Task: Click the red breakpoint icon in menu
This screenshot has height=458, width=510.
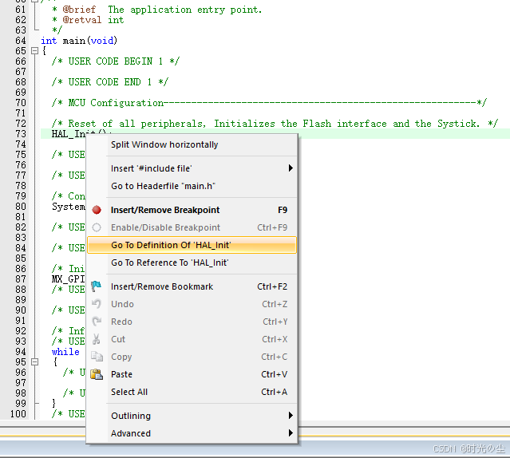Action: (x=97, y=210)
